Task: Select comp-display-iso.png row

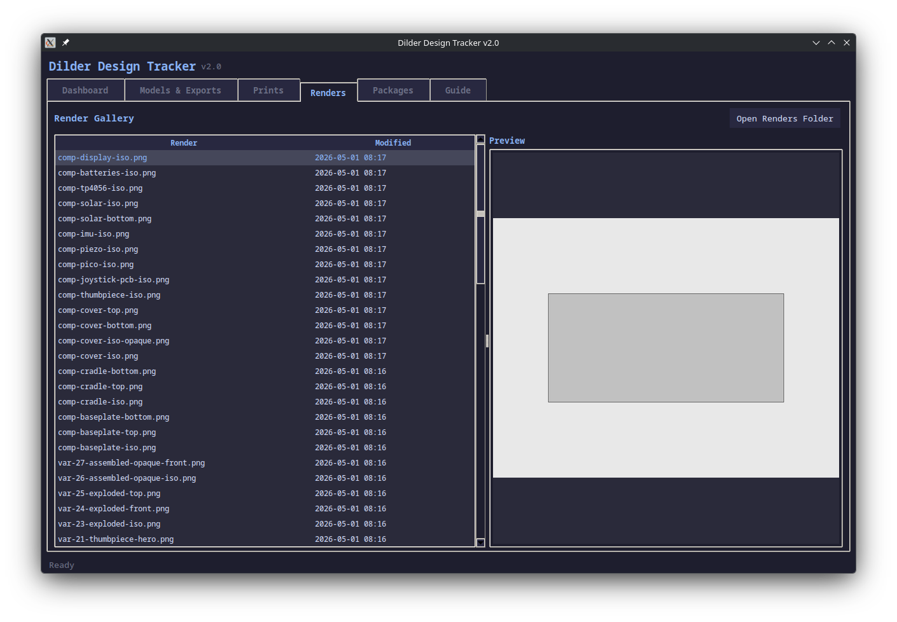Action: [x=265, y=158]
